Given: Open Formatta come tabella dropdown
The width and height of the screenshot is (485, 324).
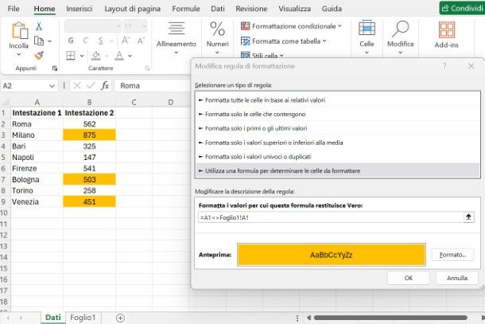Looking at the screenshot, I should coord(284,41).
